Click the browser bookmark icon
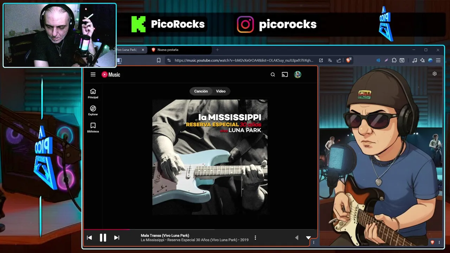450x253 pixels. point(159,60)
